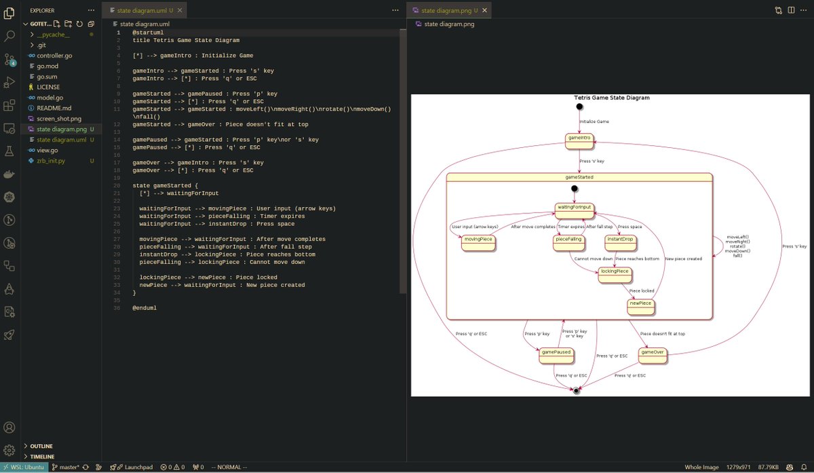Click the state diagram.png breadcrumb
Screen dimensions: 814x473
444,24
